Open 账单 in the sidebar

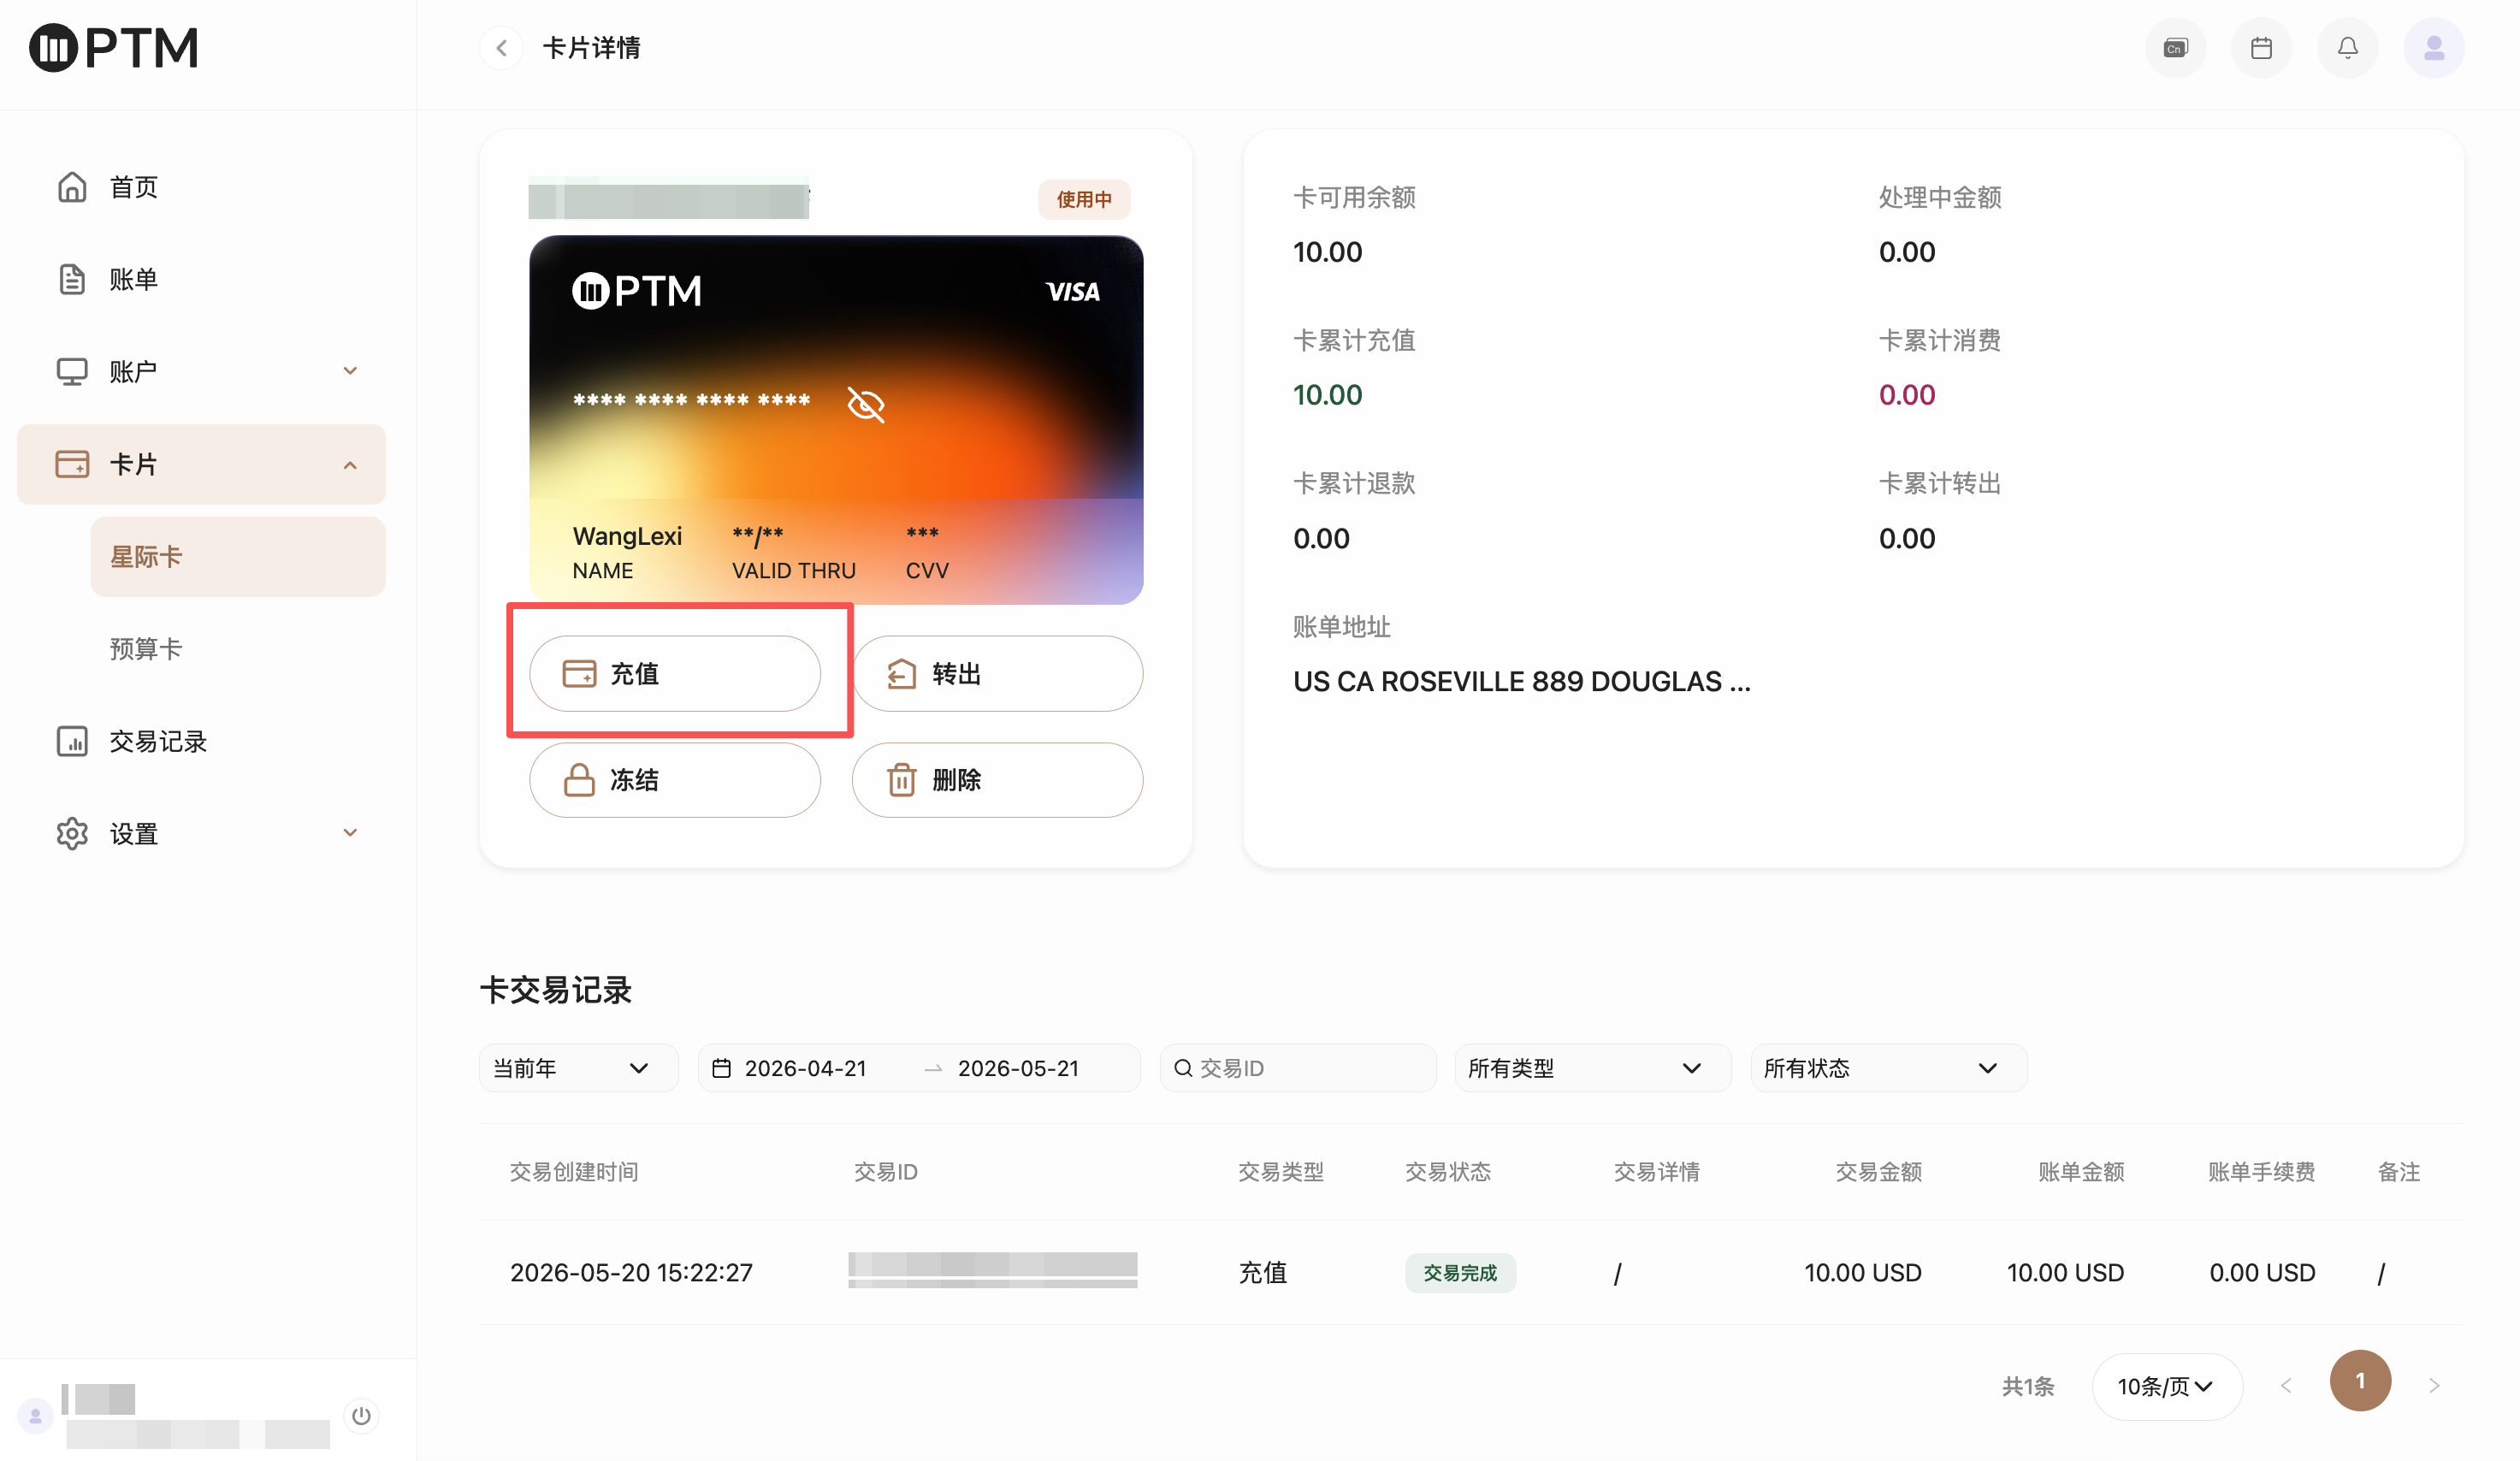pyautogui.click(x=201, y=279)
